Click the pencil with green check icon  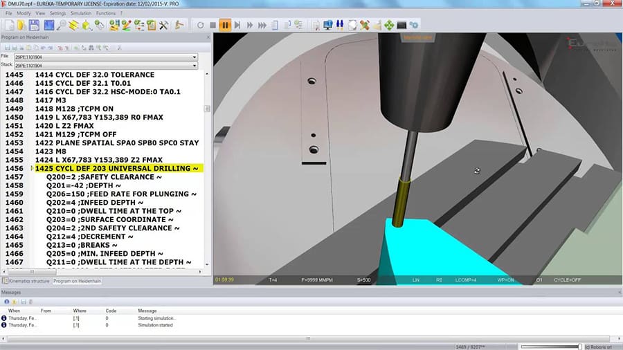tap(127, 26)
